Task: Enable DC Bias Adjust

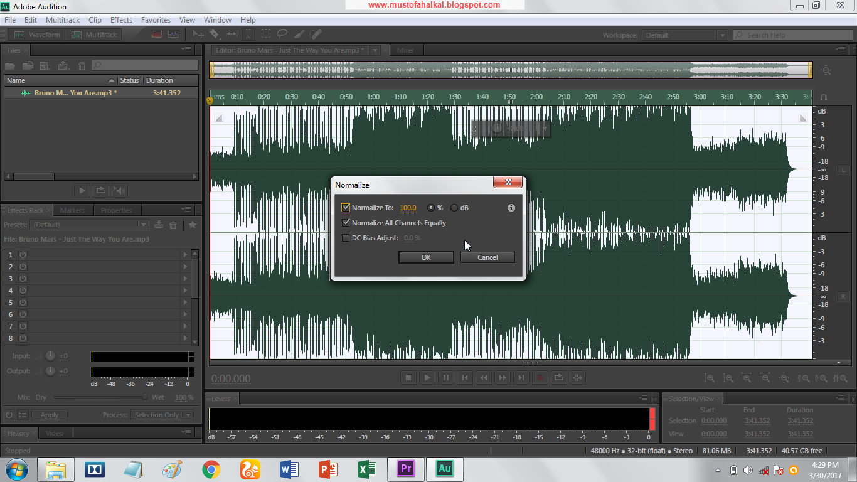Action: pyautogui.click(x=346, y=237)
